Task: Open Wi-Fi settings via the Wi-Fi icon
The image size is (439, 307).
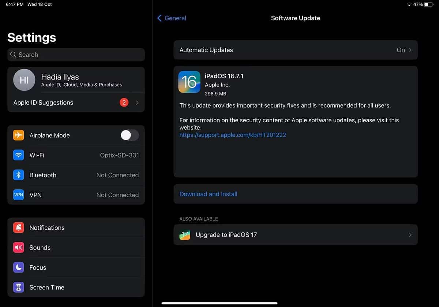Action: tap(18, 155)
